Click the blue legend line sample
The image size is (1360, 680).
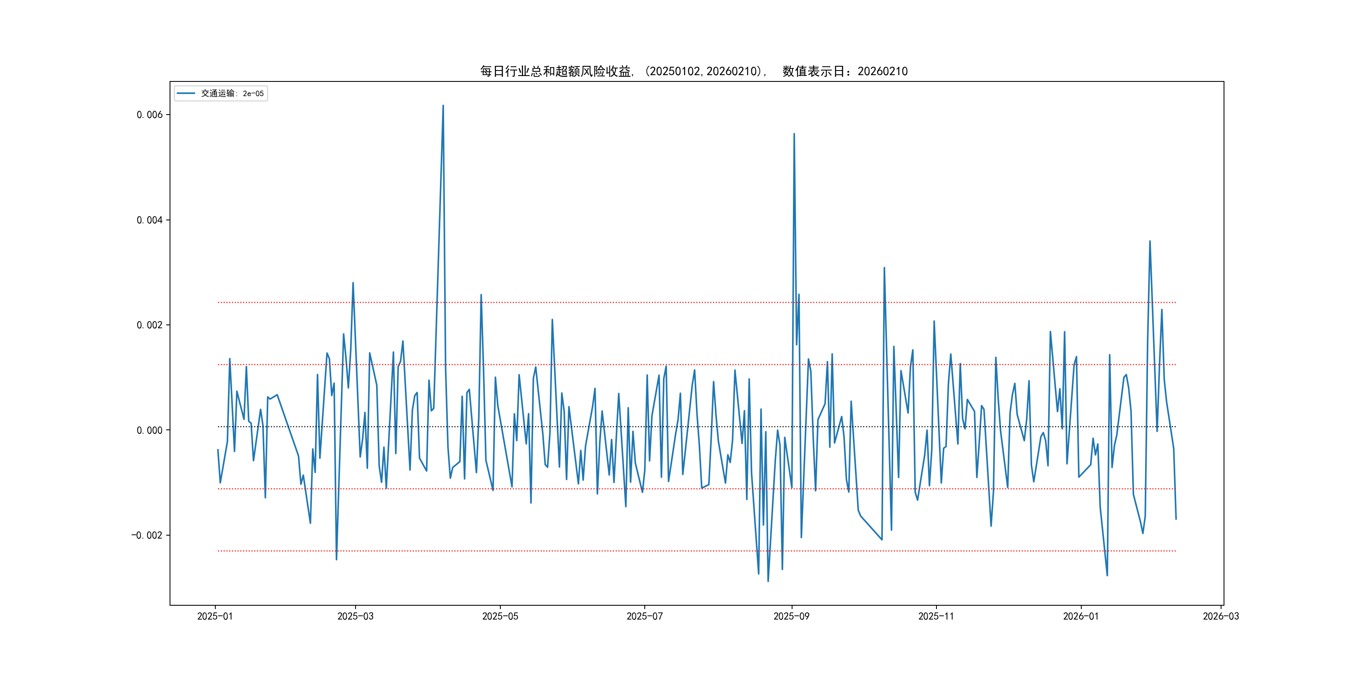tap(186, 94)
